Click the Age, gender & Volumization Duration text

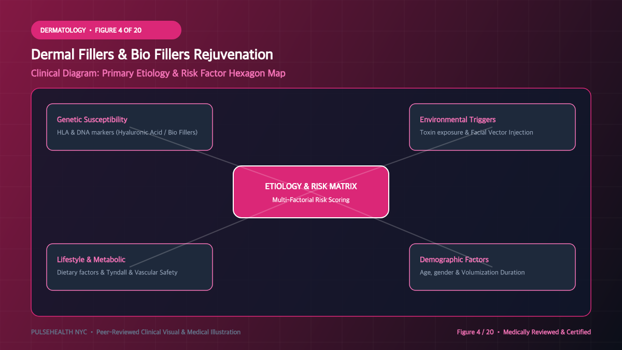[x=472, y=272]
